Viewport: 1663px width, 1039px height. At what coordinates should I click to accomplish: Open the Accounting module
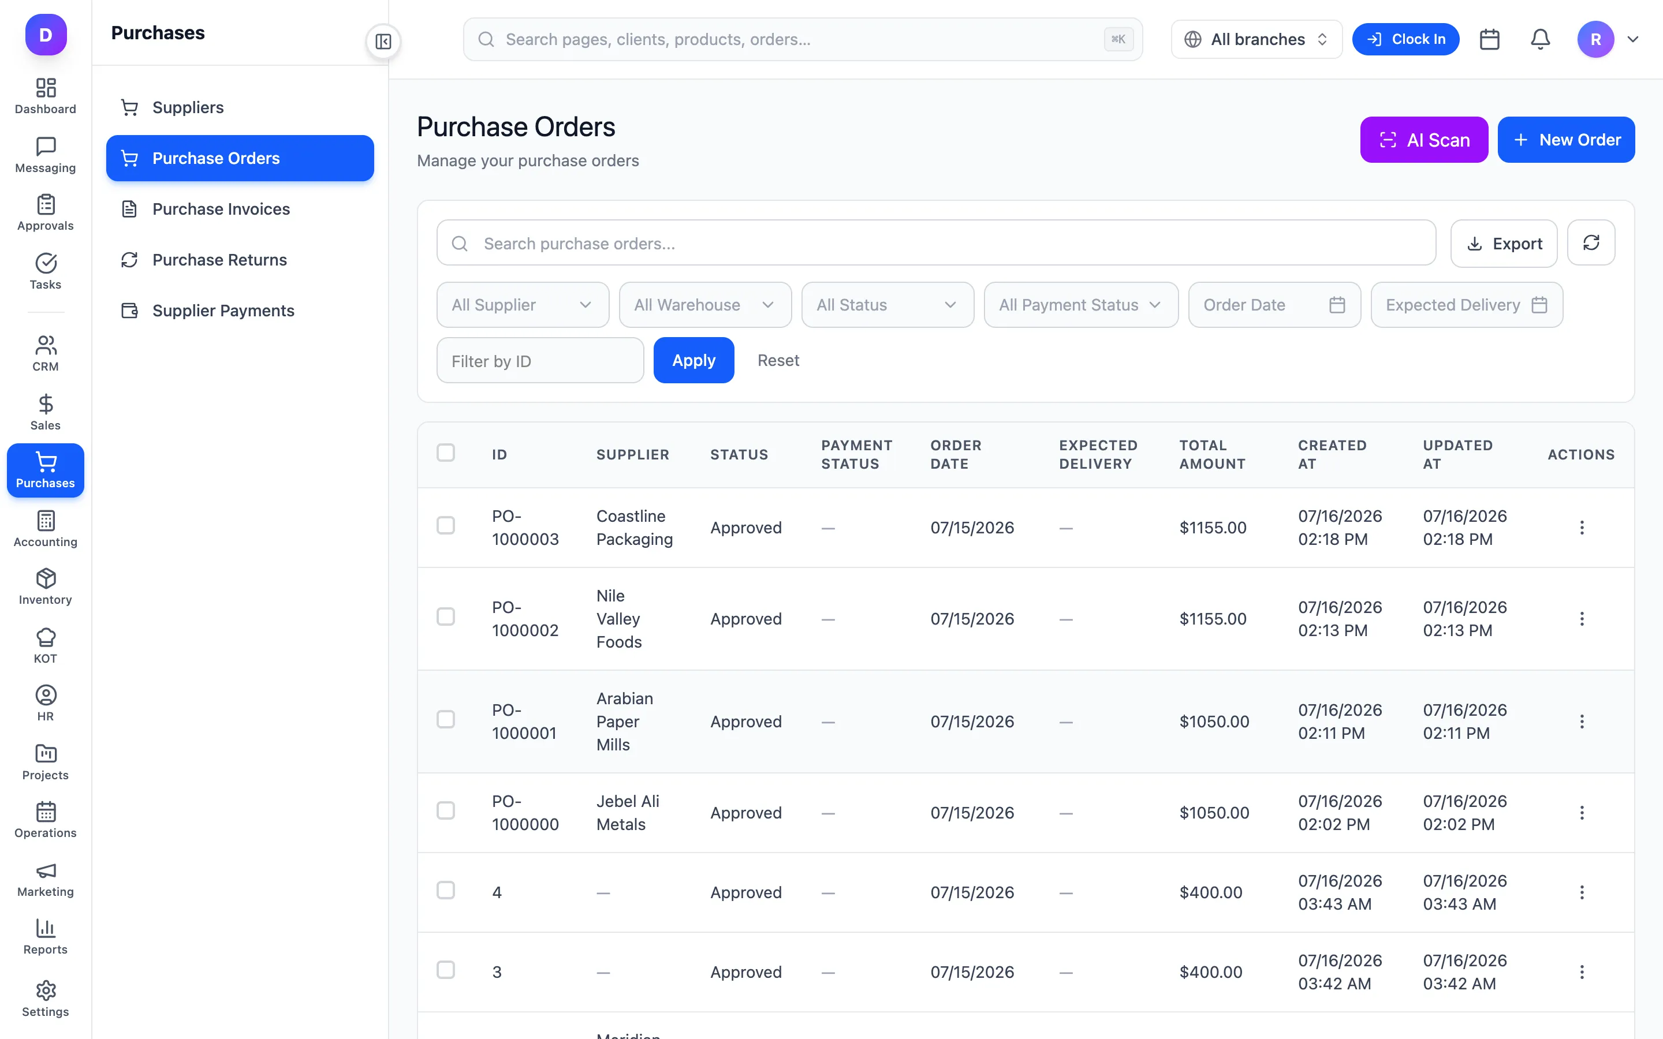coord(46,528)
